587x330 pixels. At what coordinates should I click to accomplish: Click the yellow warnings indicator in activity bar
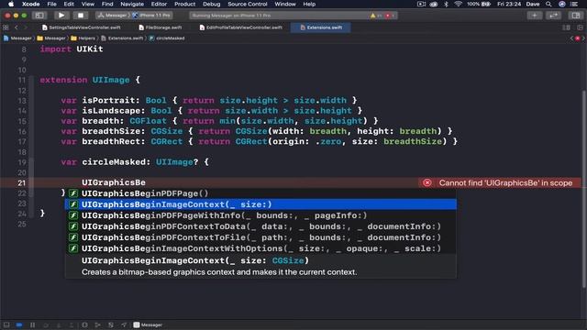click(376, 16)
